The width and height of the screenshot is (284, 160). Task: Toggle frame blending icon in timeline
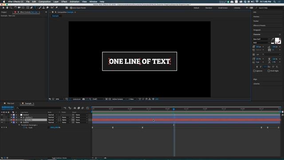(x=79, y=108)
